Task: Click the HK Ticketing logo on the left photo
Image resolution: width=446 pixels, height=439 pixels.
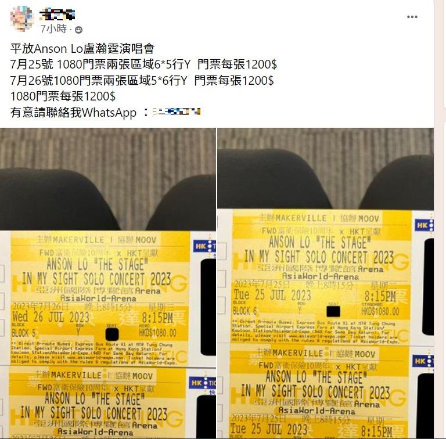Action: click(204, 246)
